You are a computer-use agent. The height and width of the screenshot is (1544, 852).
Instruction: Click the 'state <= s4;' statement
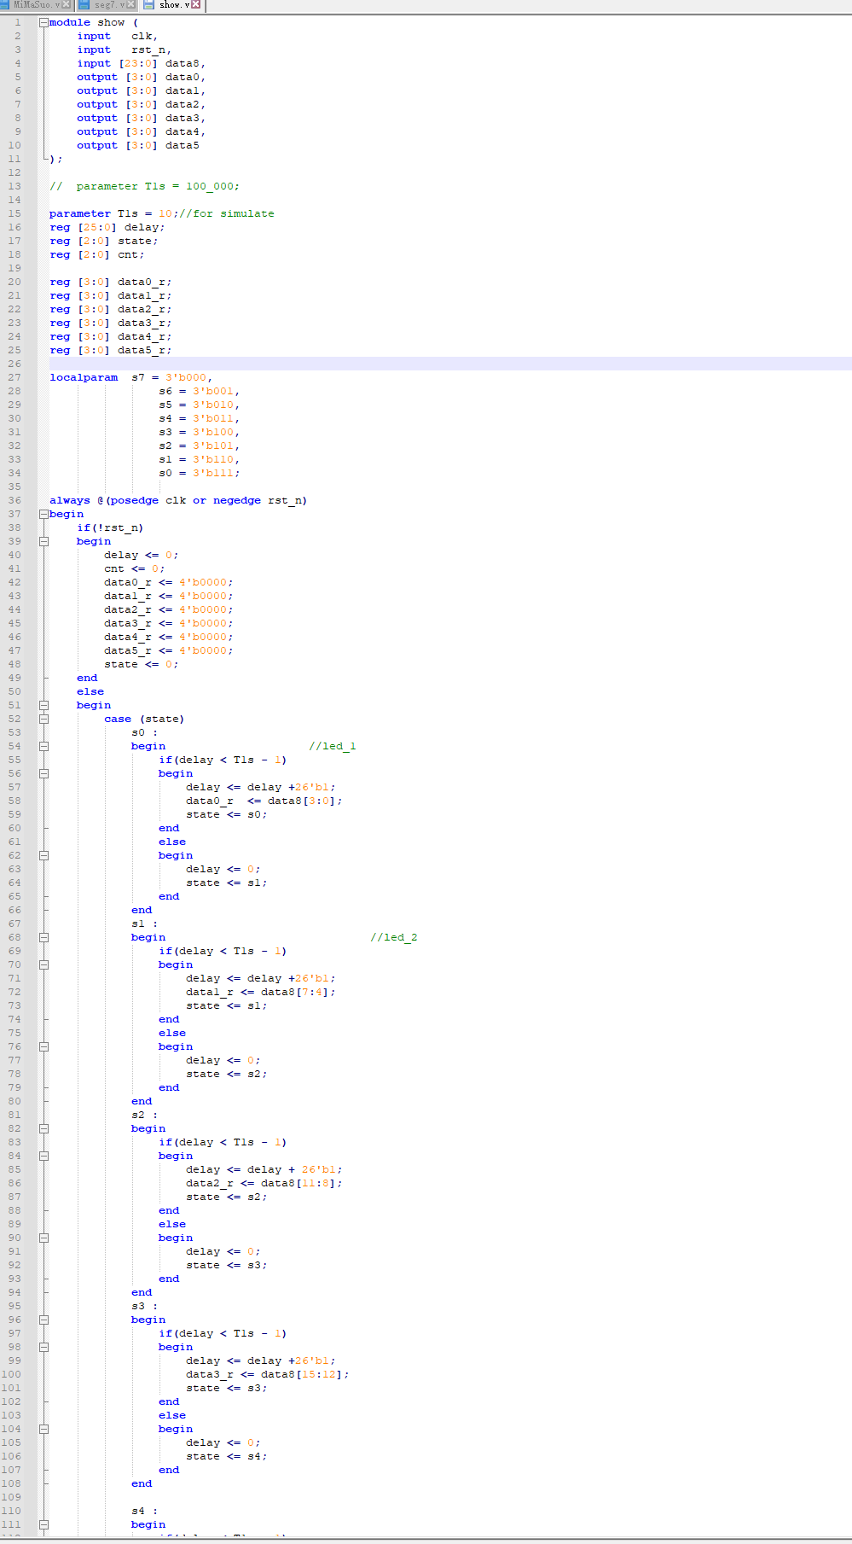tap(227, 1456)
